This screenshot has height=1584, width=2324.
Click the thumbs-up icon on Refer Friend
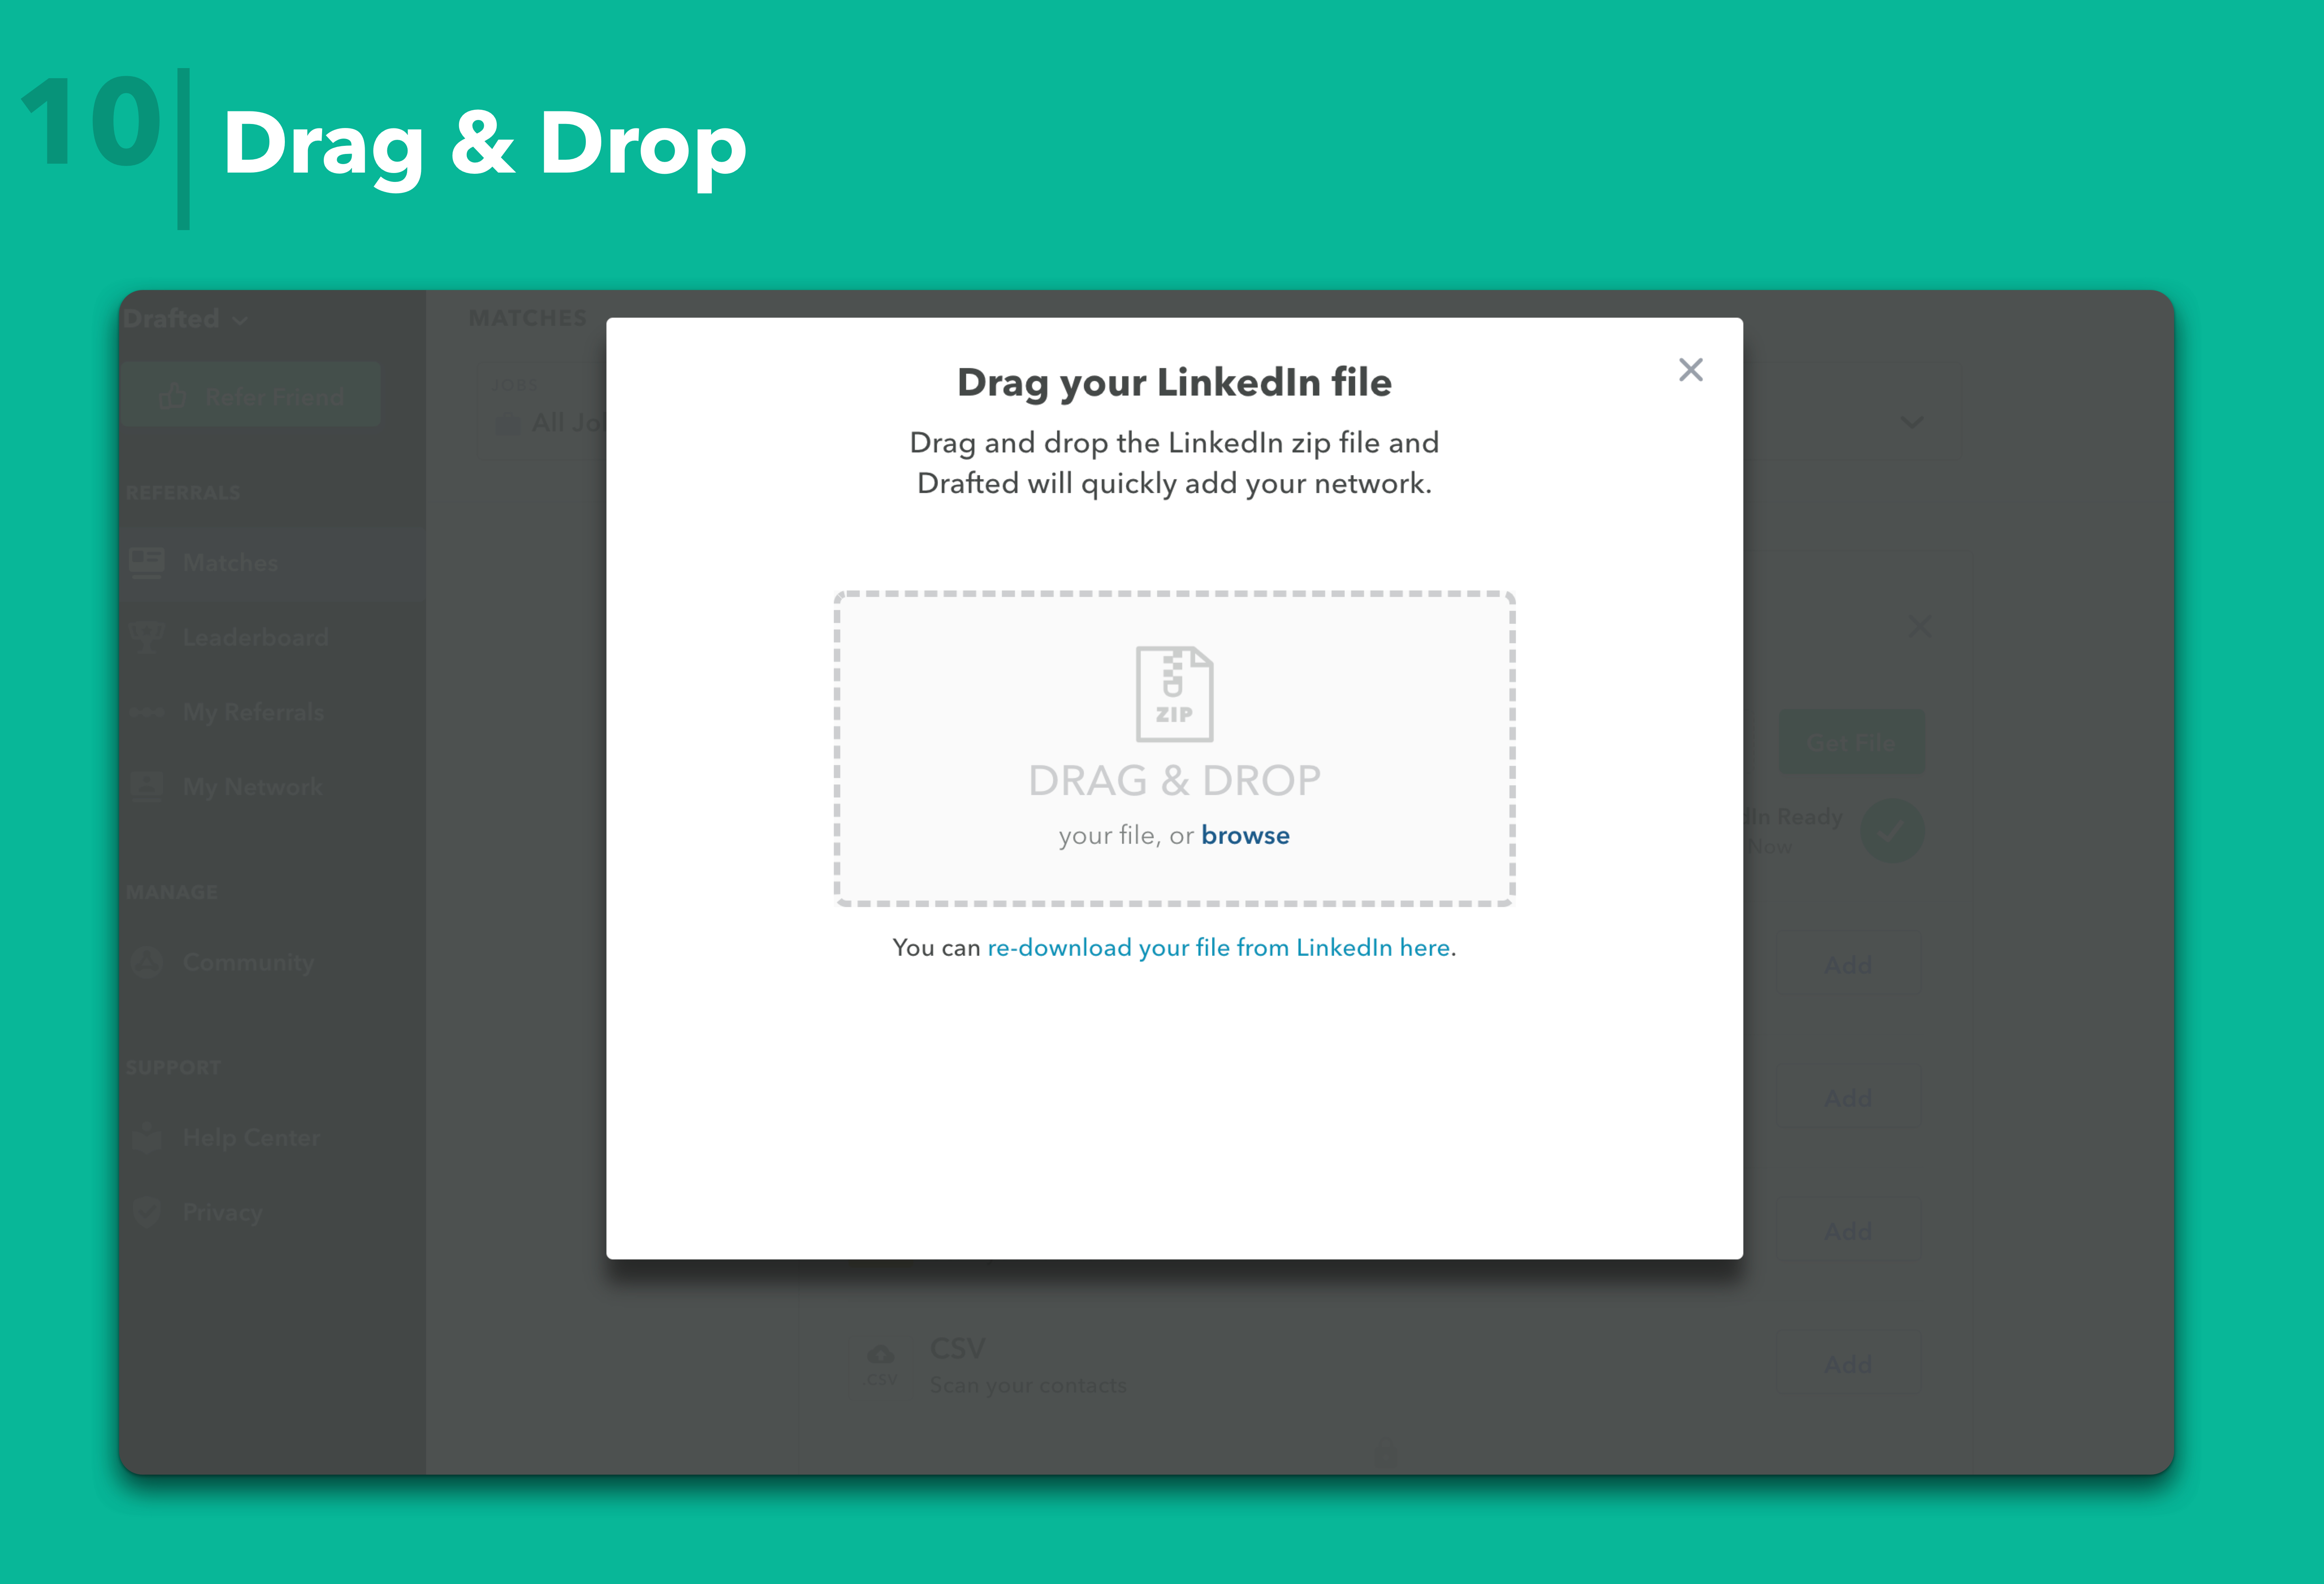[172, 396]
